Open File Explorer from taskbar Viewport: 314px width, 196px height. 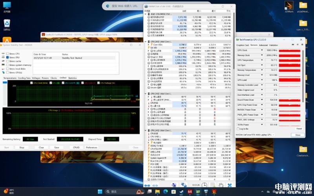click(x=157, y=192)
